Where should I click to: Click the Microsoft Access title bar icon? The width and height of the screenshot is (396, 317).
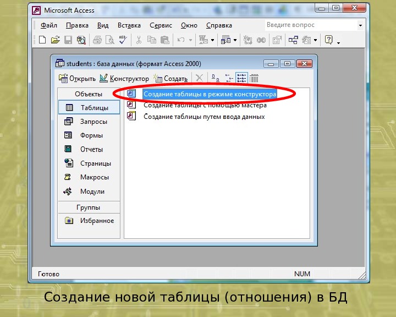36,10
